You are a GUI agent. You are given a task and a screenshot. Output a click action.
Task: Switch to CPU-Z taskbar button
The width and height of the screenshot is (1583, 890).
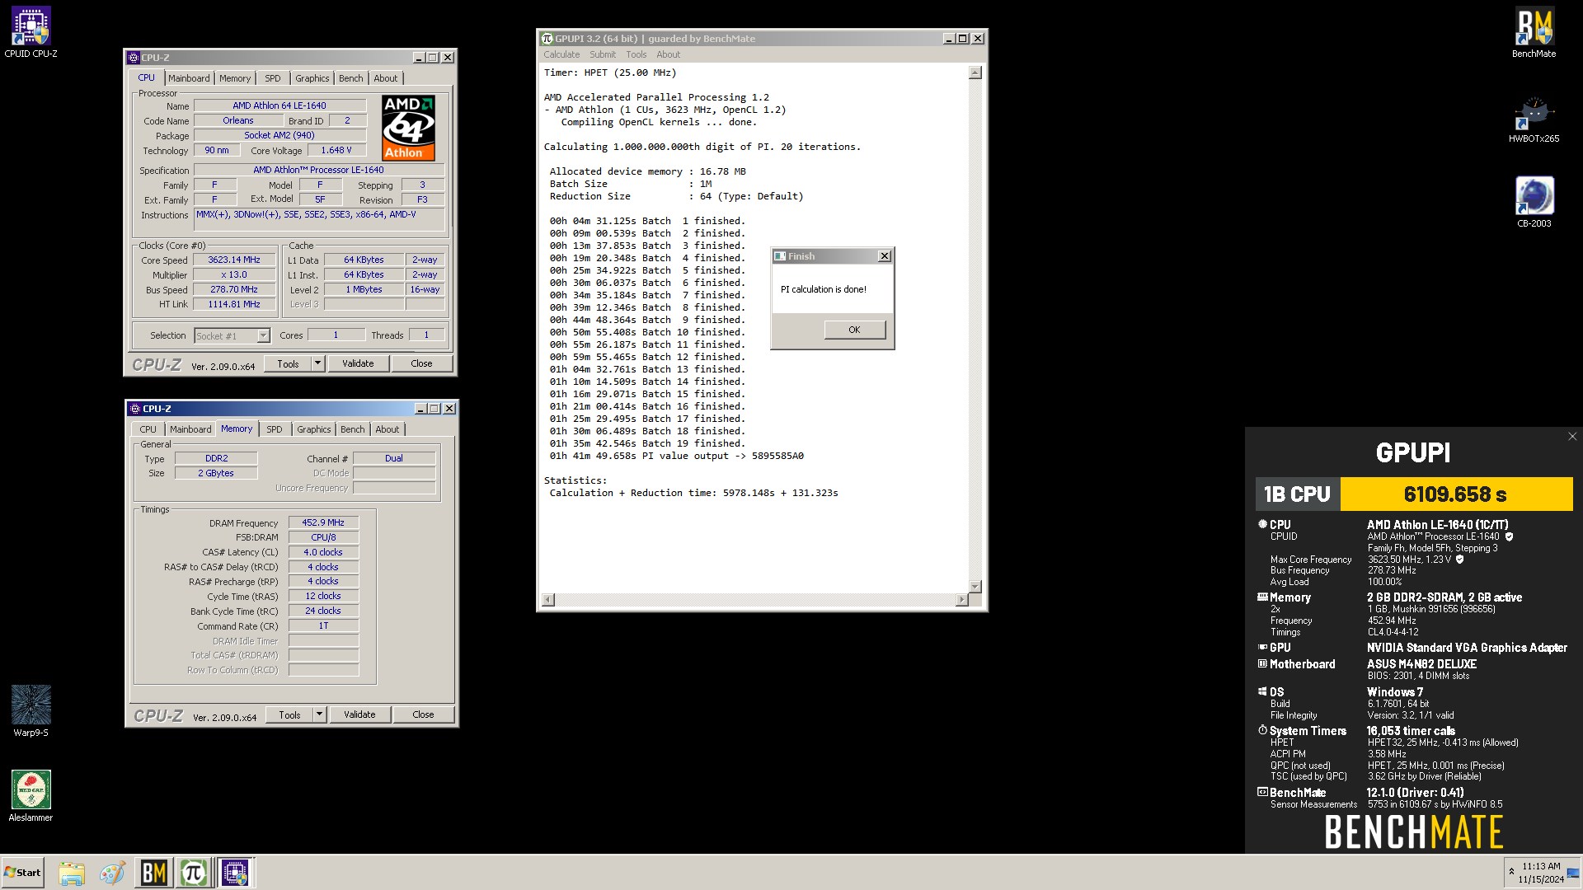click(x=235, y=873)
